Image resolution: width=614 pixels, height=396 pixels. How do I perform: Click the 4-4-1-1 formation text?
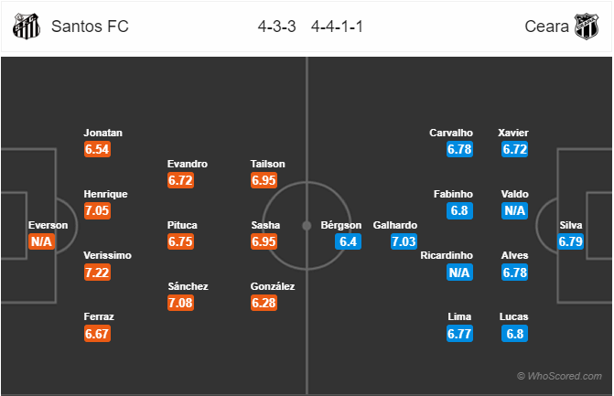(x=337, y=27)
